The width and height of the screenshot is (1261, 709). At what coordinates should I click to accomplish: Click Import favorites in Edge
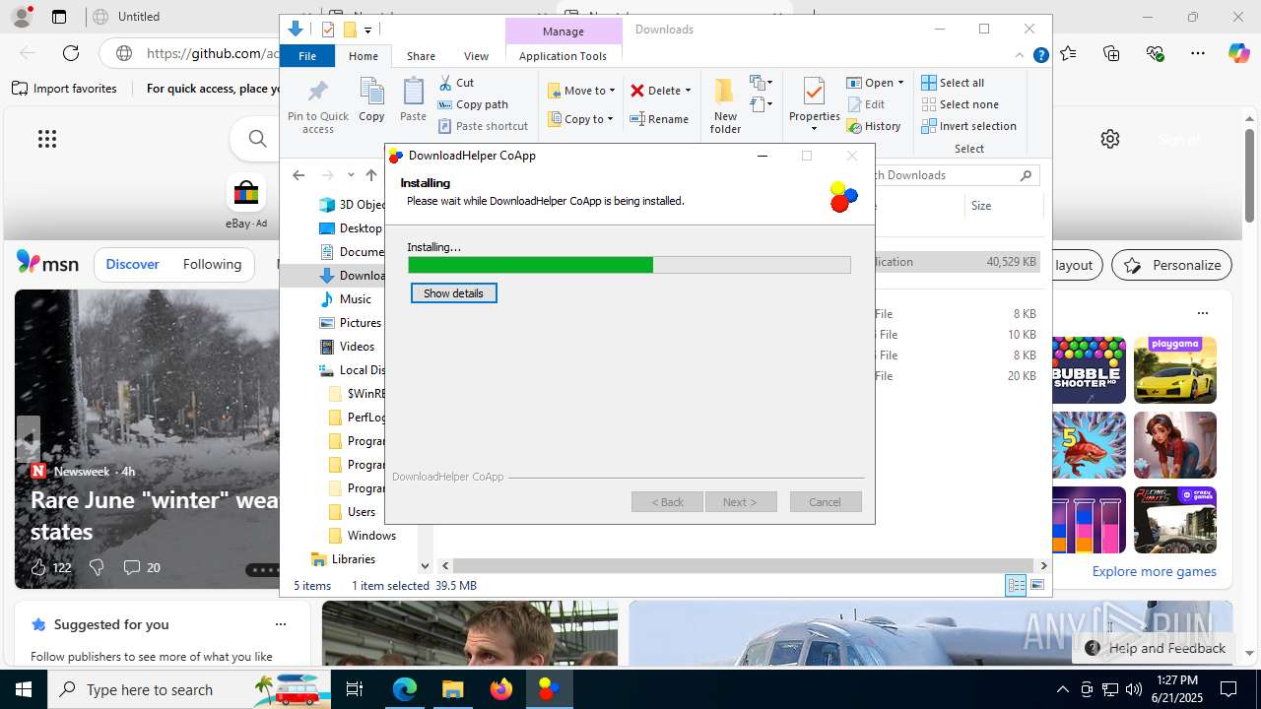coord(64,89)
